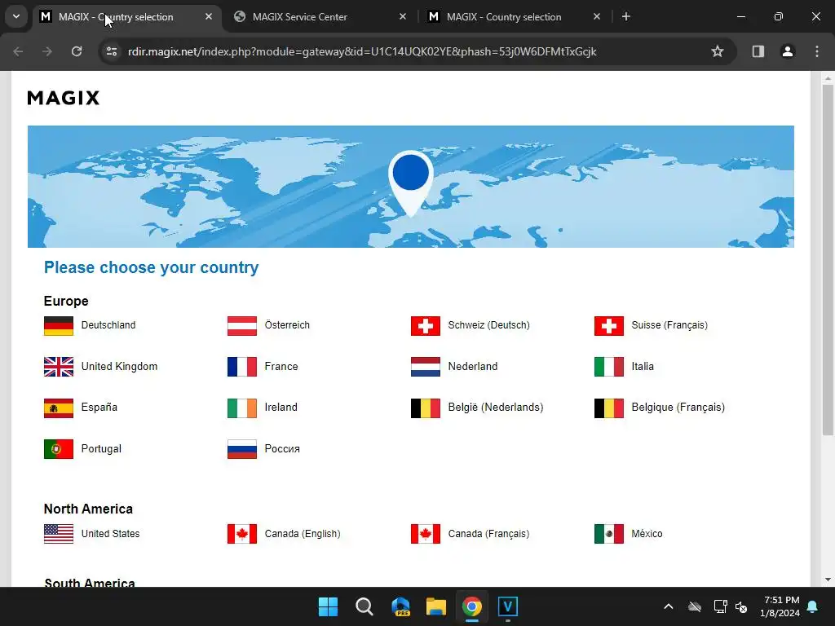Click the scrollbar down arrow
835x626 pixels.
point(828,580)
